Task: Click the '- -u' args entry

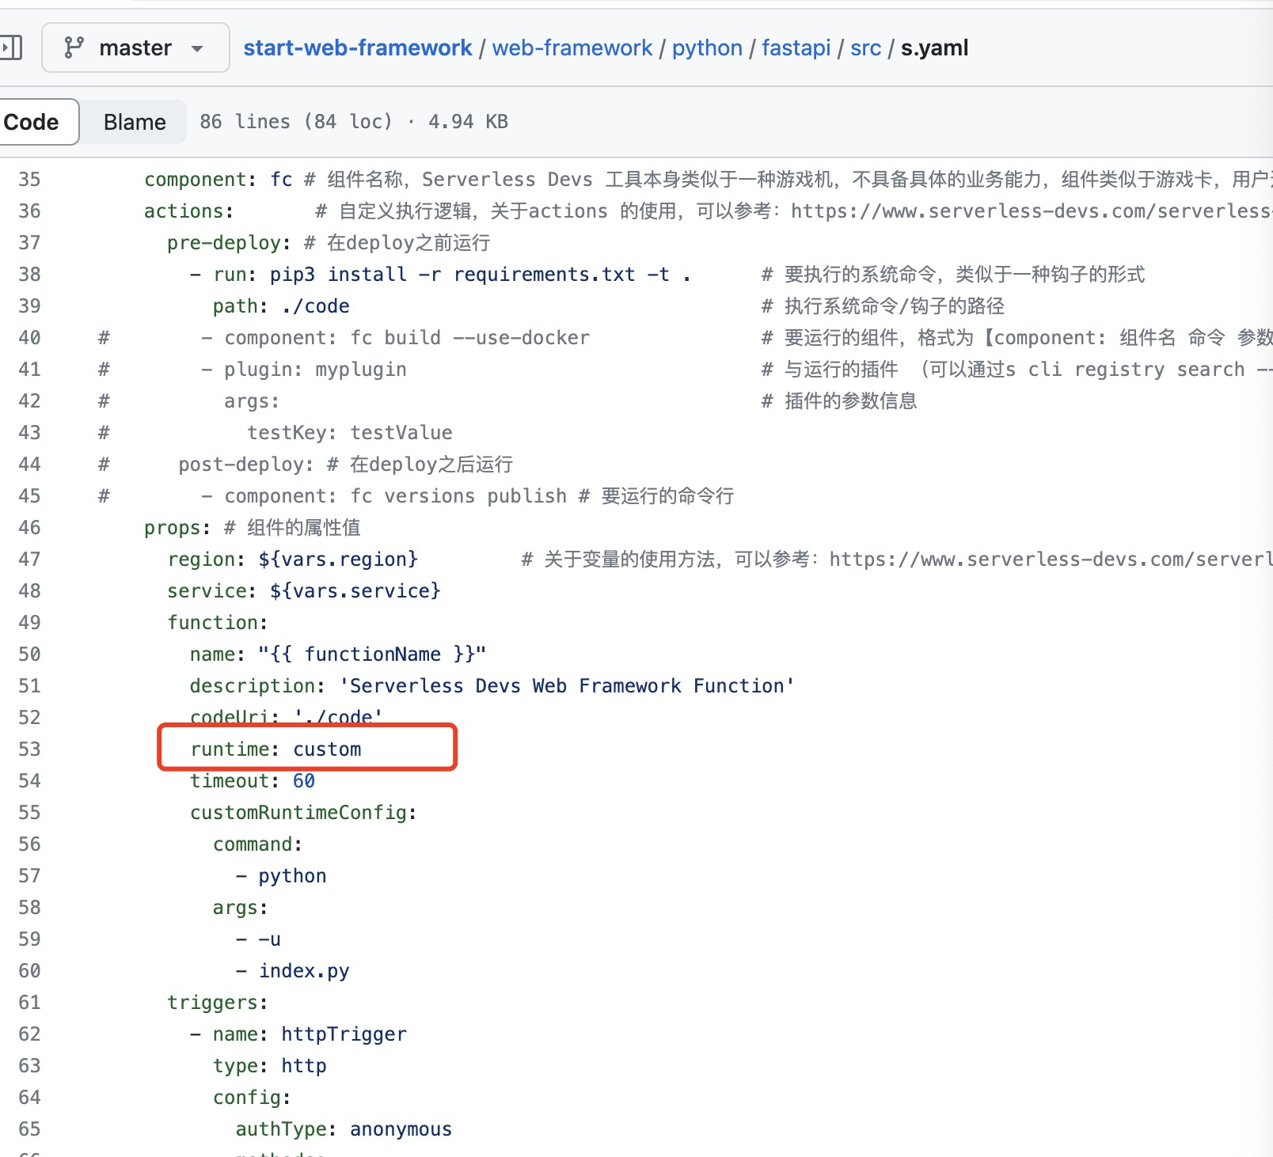Action: pos(258,939)
